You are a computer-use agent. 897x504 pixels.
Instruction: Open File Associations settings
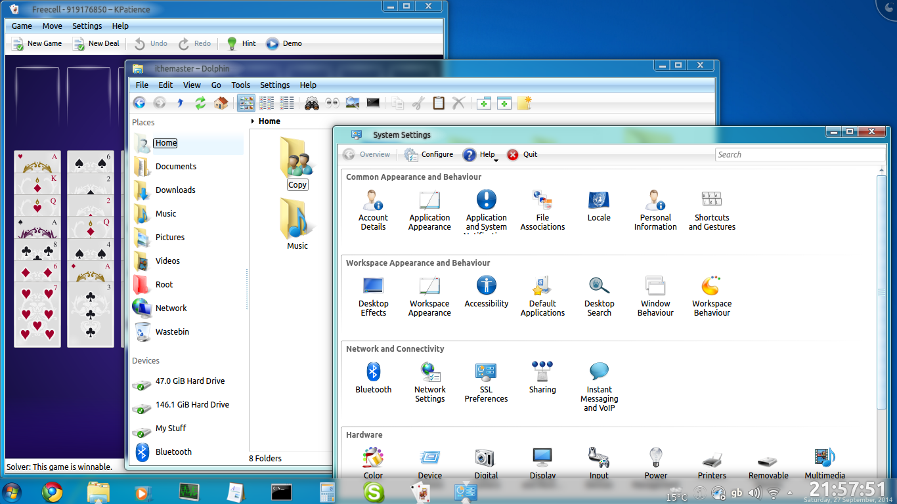(x=542, y=210)
